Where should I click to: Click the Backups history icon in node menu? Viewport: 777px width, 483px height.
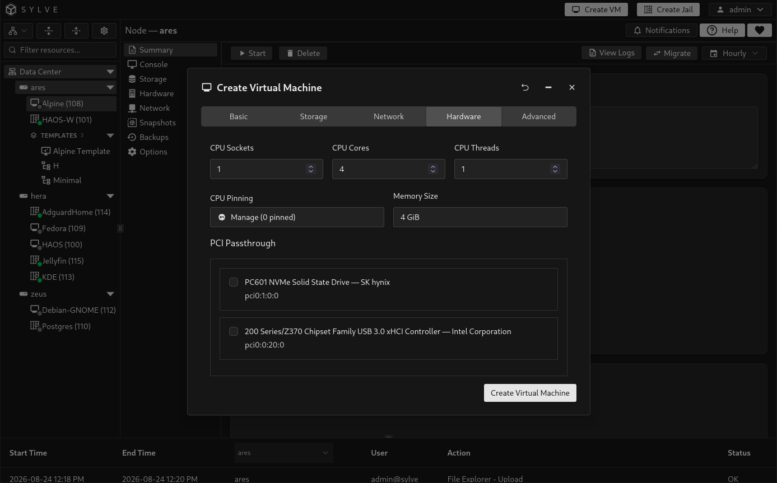coord(132,137)
